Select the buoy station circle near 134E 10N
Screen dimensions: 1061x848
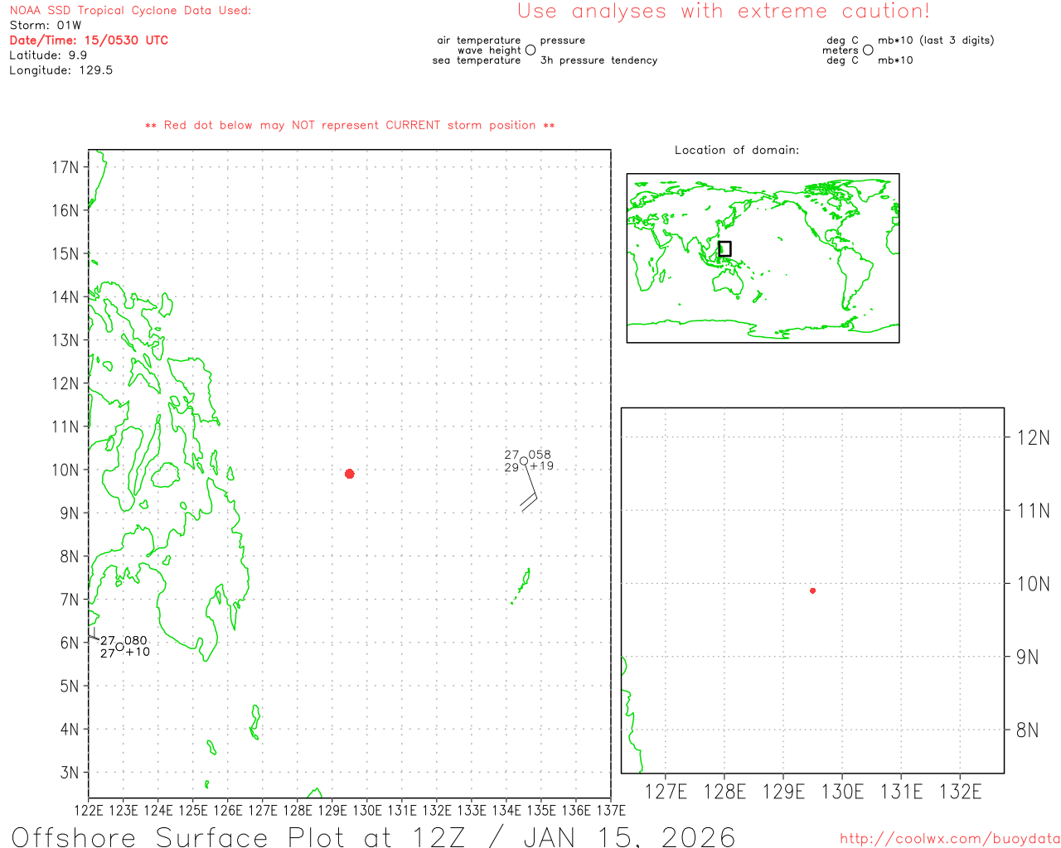524,461
